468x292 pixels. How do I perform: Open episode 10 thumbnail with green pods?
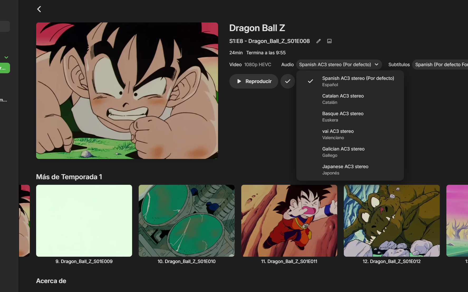click(187, 221)
